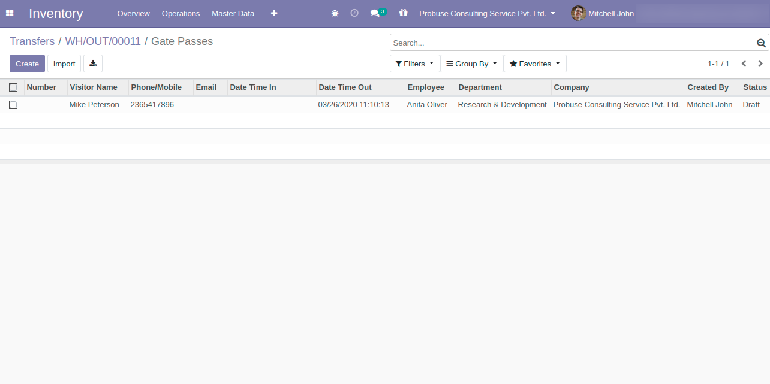The width and height of the screenshot is (770, 384).
Task: Toggle the select-all header checkbox
Action: (13, 87)
